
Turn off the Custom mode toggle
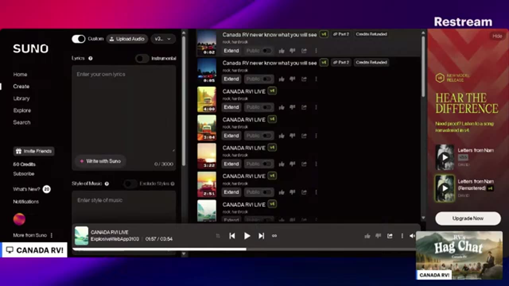(x=78, y=39)
